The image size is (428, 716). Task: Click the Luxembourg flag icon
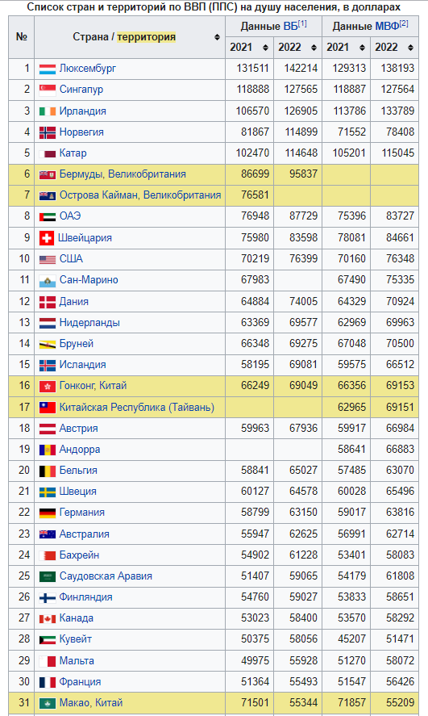coord(48,69)
